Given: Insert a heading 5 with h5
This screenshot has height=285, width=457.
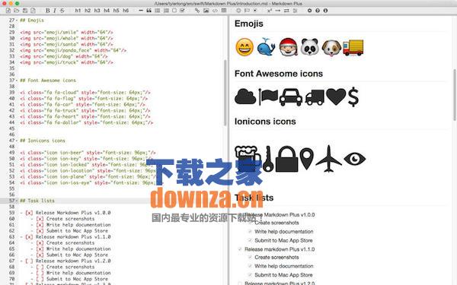Looking at the screenshot, I should (x=116, y=11).
